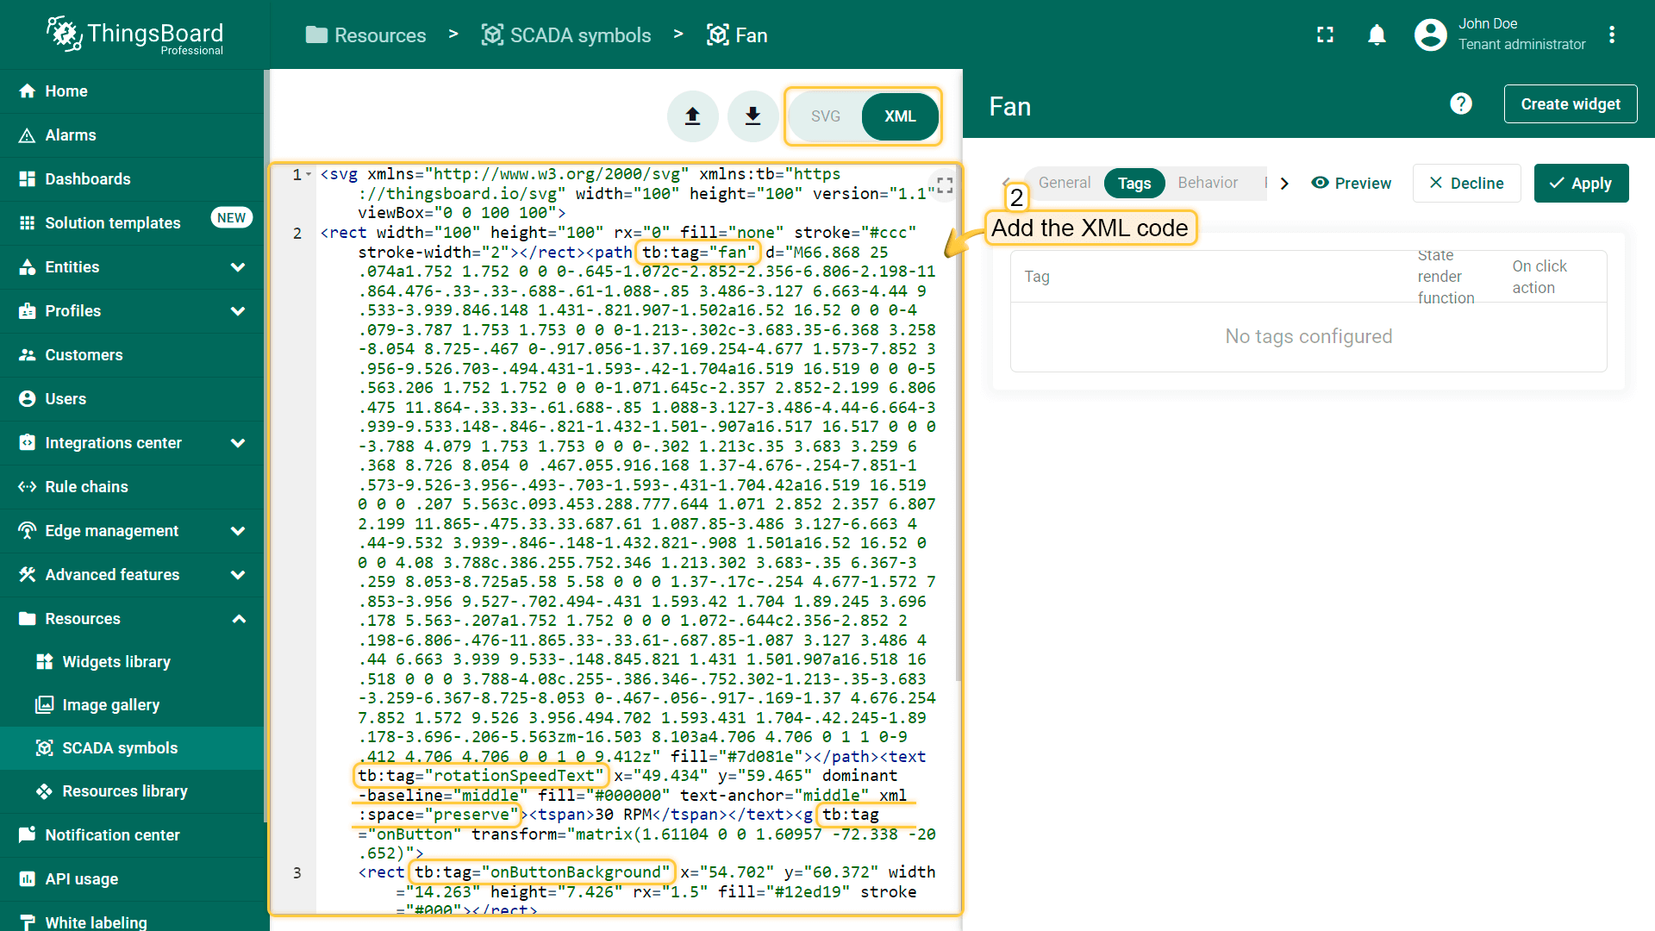Switch the editor toggle to SVG mode
The width and height of the screenshot is (1655, 931).
(x=825, y=116)
